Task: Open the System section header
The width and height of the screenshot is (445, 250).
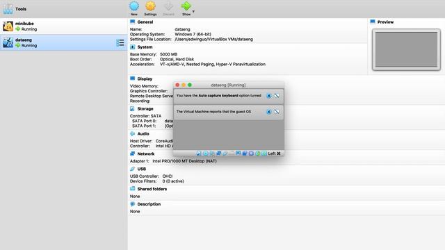Action: point(145,47)
